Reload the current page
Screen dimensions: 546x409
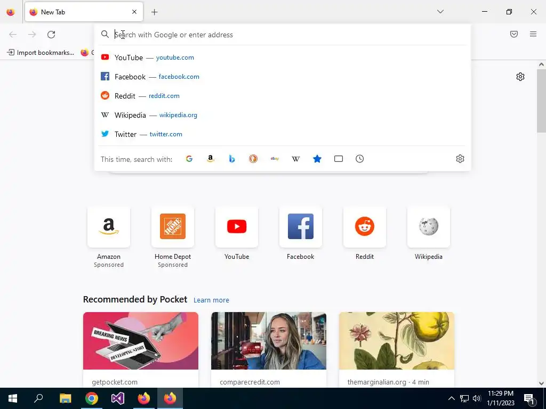51,35
